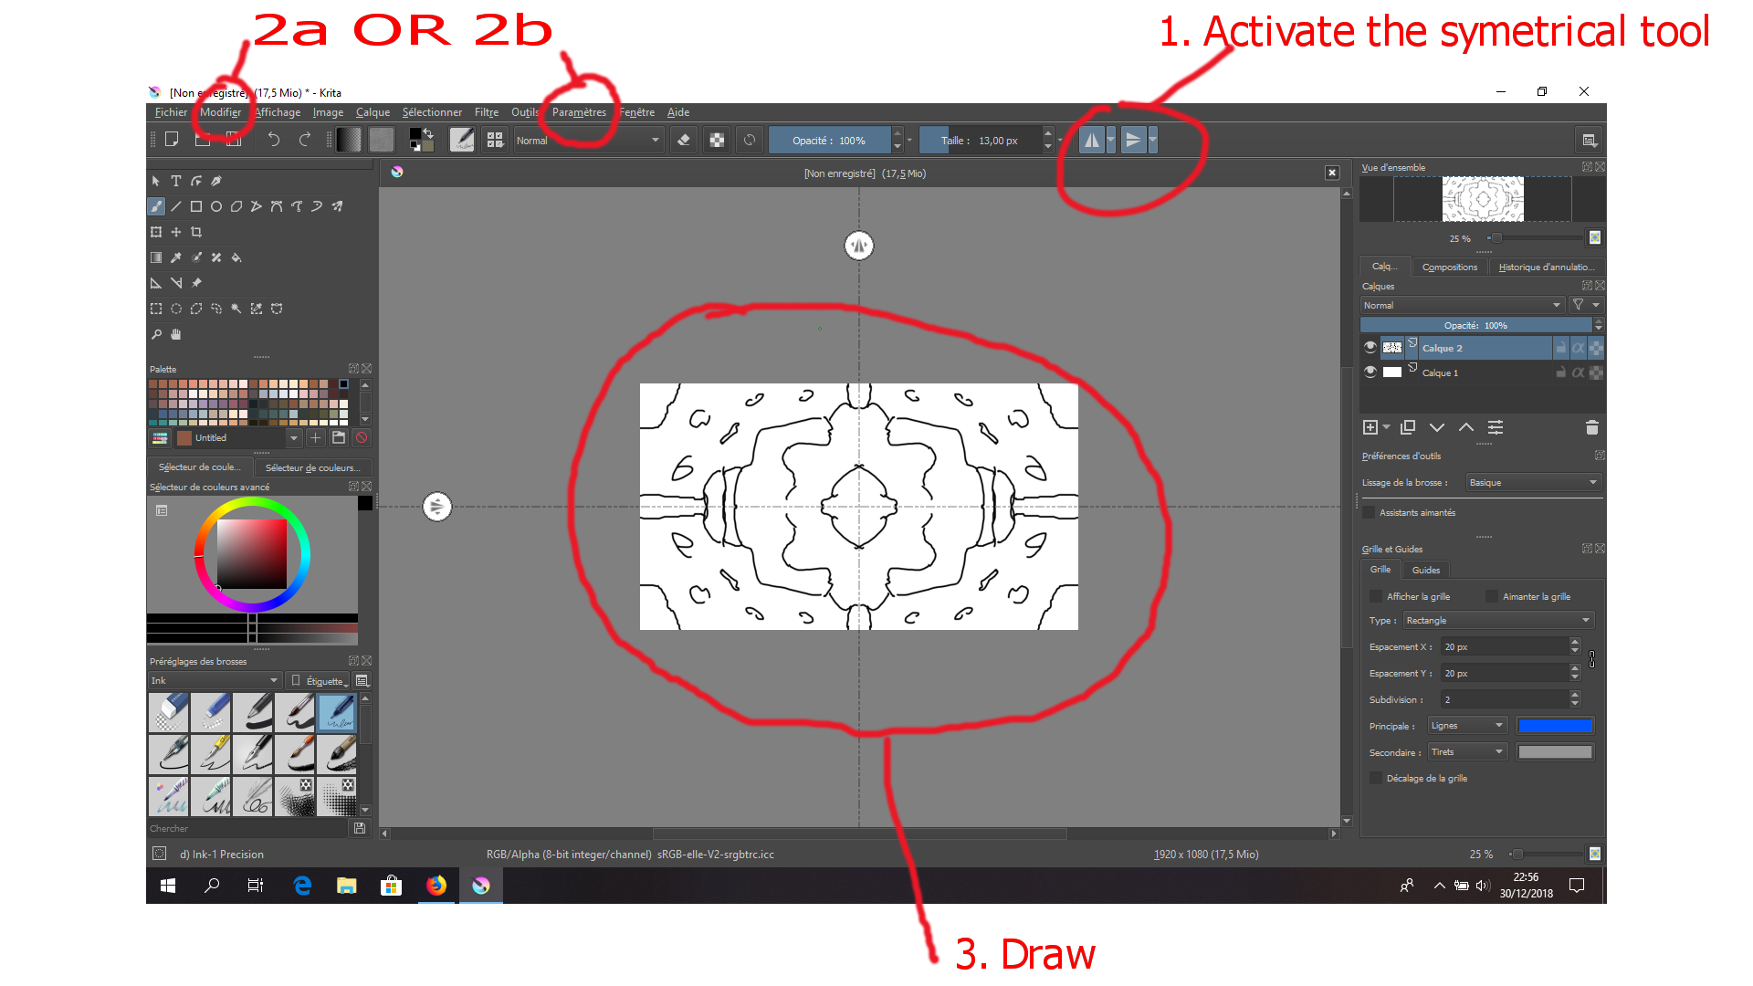Duplicate the current layer icon
The width and height of the screenshot is (1753, 986).
point(1408,427)
